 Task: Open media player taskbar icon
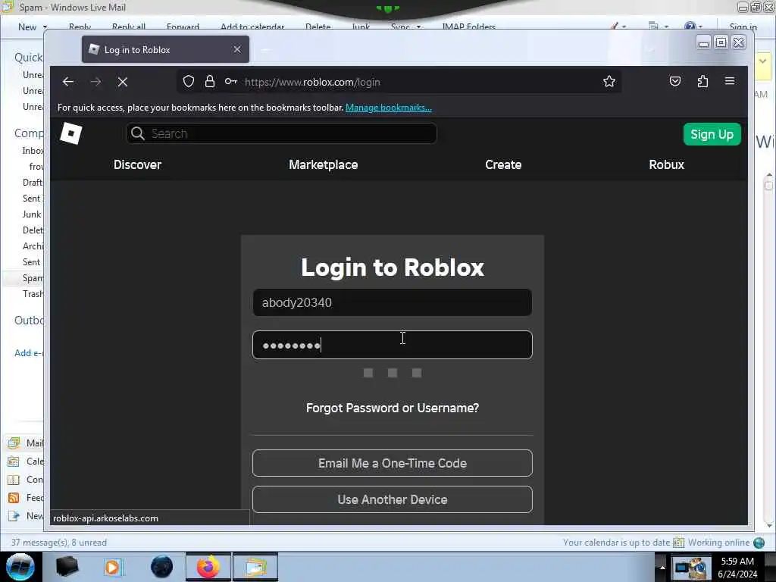pos(113,567)
